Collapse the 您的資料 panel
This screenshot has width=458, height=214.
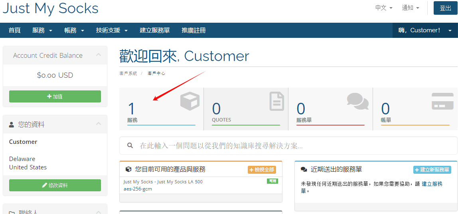click(x=99, y=124)
